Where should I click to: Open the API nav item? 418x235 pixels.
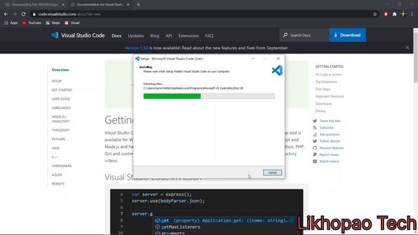[x=169, y=36]
